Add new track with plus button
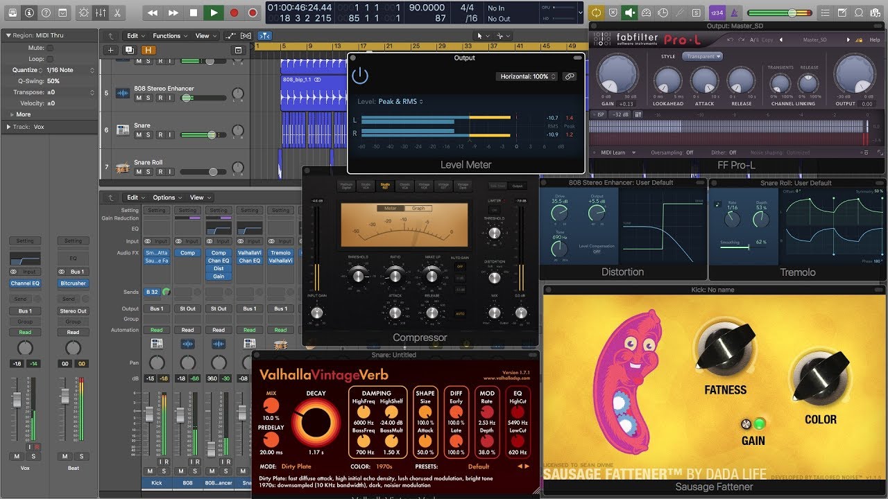888x499 pixels. coord(110,50)
